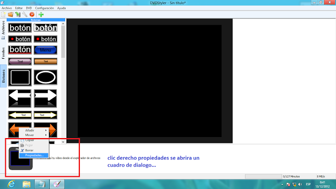Add a file with the green plus icon
Image resolution: width=336 pixels, height=189 pixels.
tap(41, 14)
